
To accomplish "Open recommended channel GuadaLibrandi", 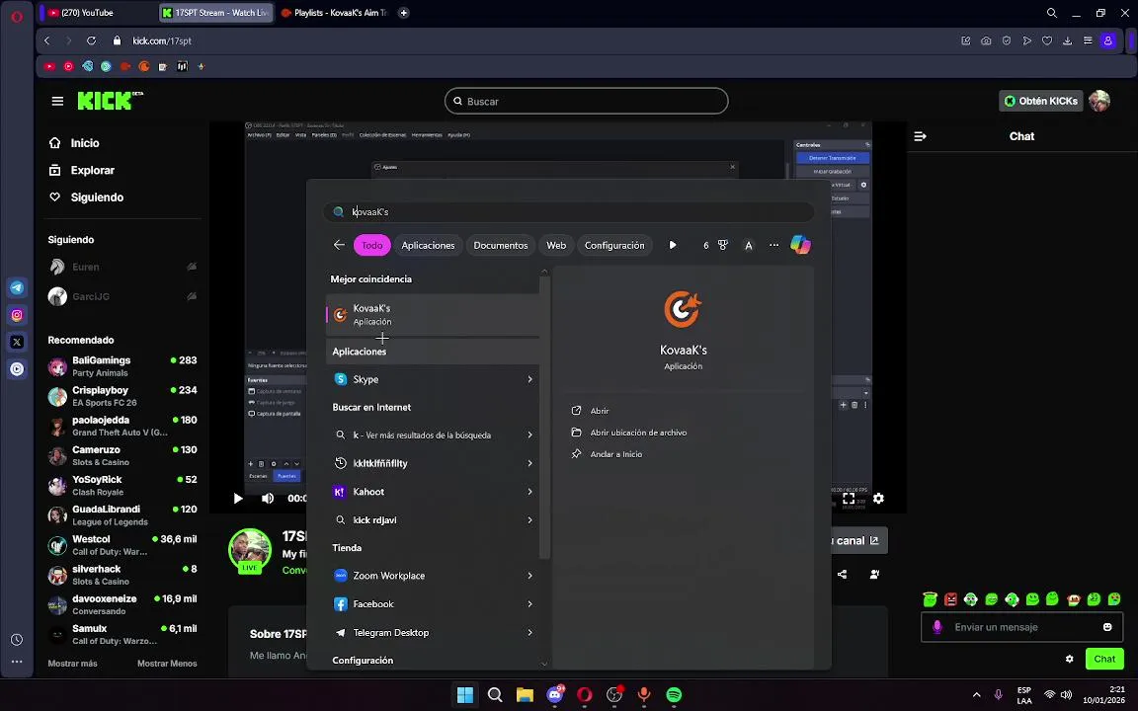I will tap(122, 515).
